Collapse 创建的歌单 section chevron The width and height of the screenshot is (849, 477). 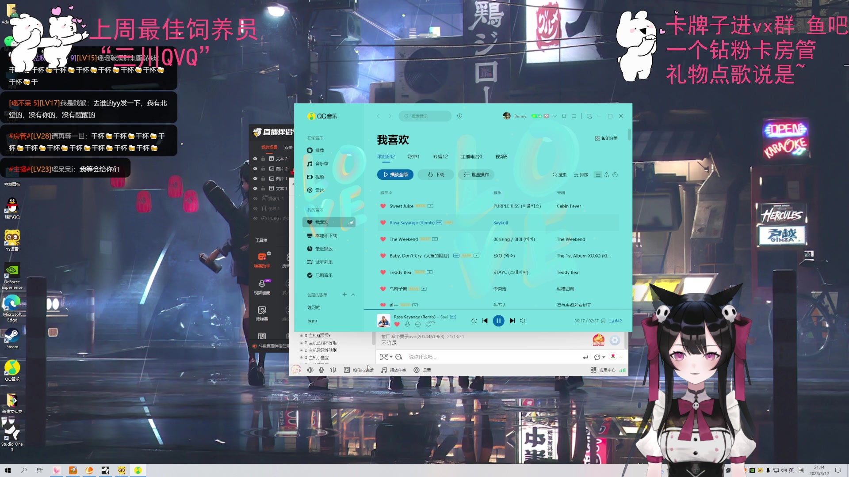click(x=353, y=295)
